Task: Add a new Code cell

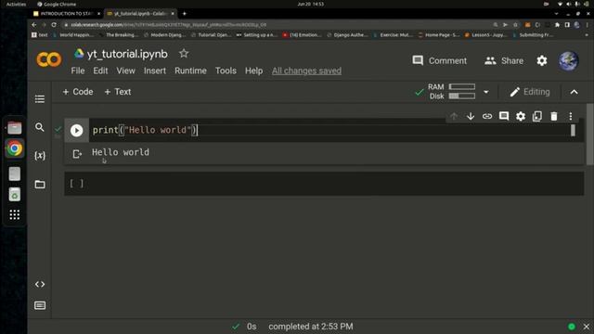Action: coord(78,92)
